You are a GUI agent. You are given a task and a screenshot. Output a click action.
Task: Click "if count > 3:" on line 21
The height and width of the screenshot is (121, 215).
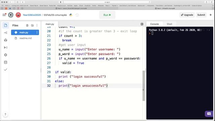pos(70,36)
